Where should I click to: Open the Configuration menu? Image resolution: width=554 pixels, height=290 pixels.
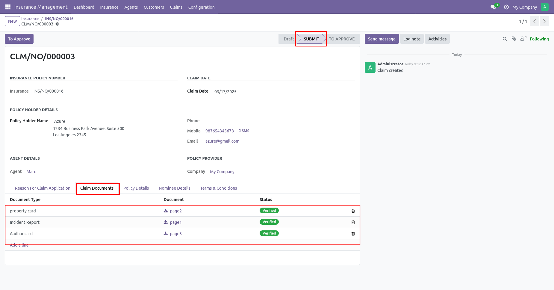pos(201,7)
